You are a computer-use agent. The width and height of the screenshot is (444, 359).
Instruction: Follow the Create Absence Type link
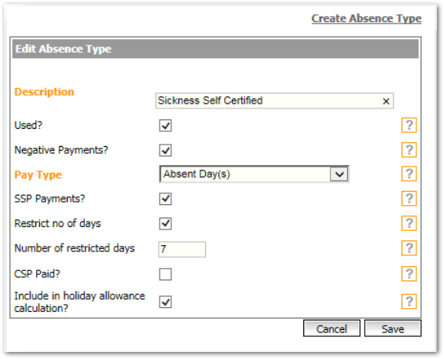pos(366,18)
